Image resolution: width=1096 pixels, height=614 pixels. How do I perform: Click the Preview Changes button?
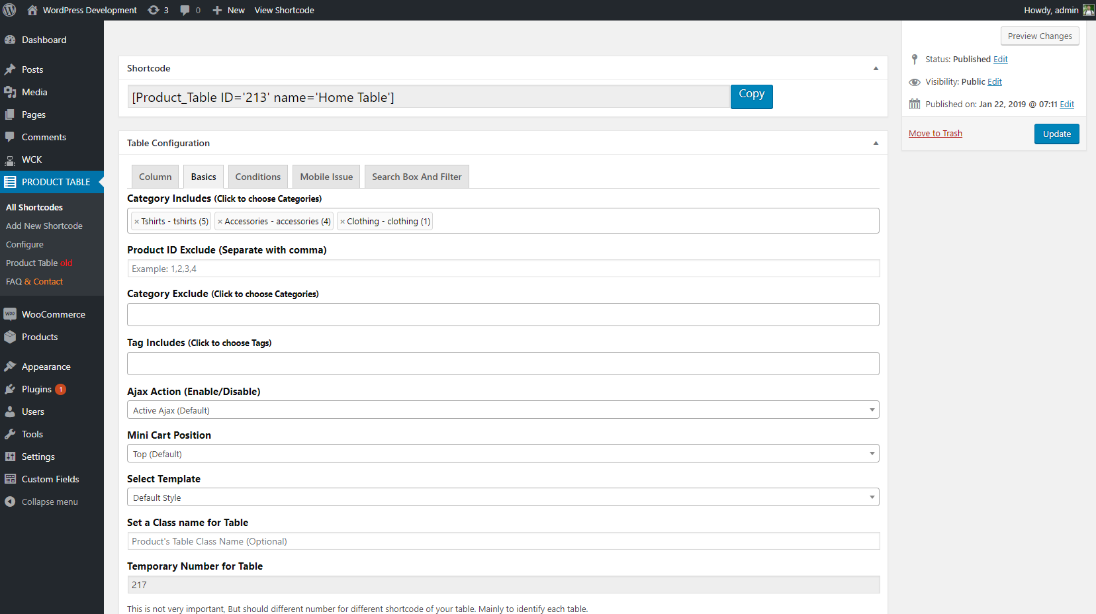(1040, 36)
